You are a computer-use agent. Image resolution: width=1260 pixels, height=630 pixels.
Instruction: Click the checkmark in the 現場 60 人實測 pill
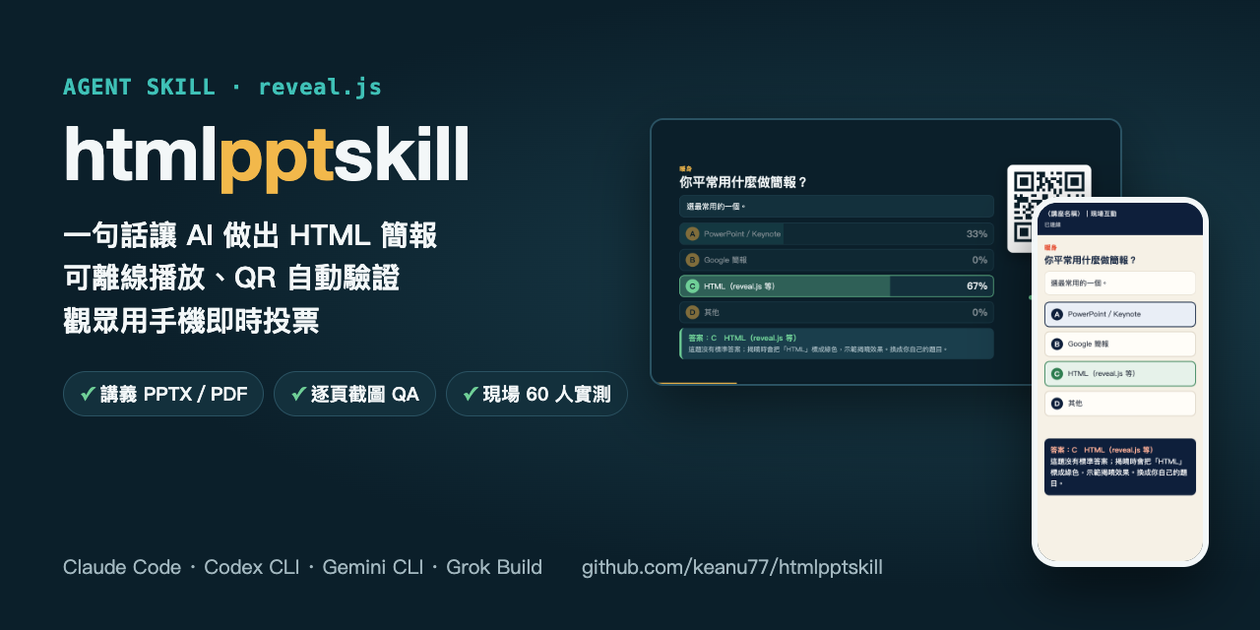point(472,394)
